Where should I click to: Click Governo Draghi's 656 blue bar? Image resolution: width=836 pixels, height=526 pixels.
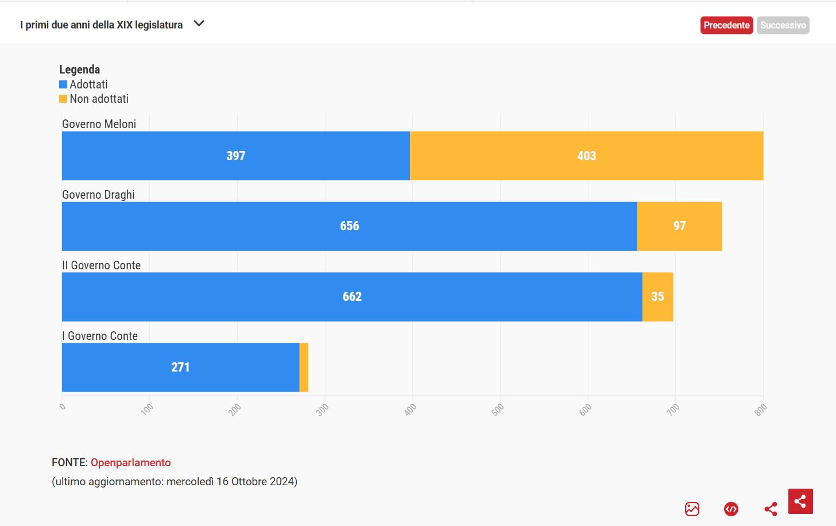point(349,226)
